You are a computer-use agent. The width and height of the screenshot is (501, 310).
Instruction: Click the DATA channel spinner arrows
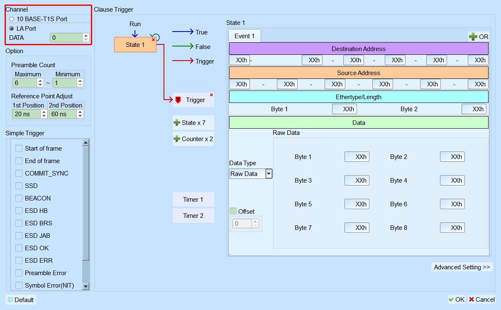[86, 38]
